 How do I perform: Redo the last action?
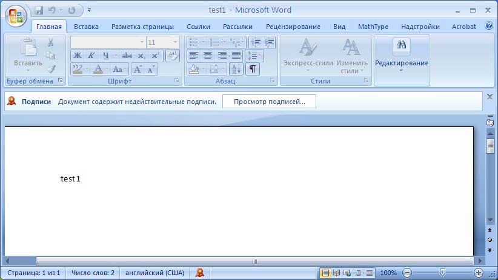pyautogui.click(x=71, y=10)
